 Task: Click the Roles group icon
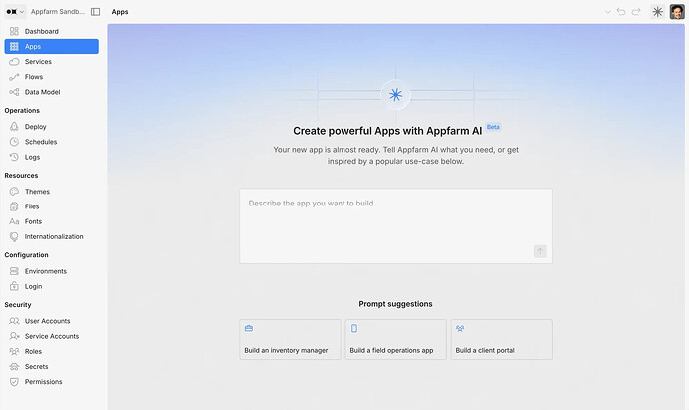point(14,351)
